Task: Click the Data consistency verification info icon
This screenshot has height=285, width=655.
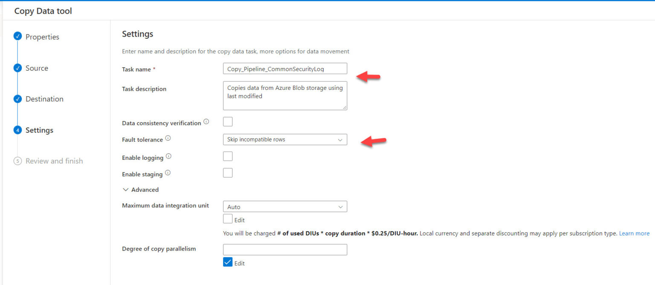Action: tap(206, 121)
